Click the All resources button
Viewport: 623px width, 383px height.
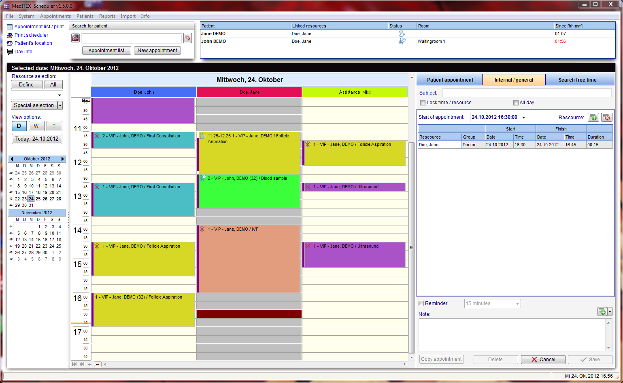[x=53, y=85]
